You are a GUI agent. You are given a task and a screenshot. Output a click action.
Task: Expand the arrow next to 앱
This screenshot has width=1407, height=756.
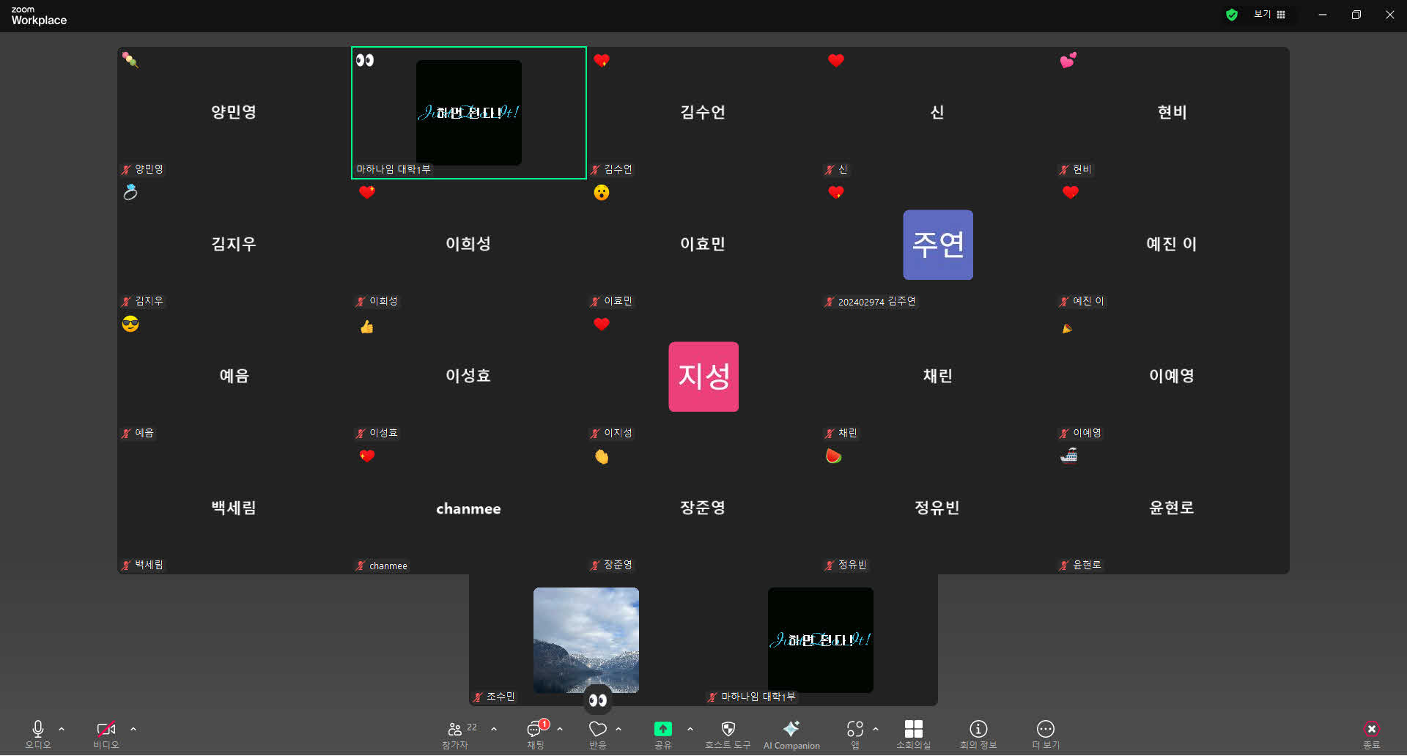pyautogui.click(x=876, y=729)
